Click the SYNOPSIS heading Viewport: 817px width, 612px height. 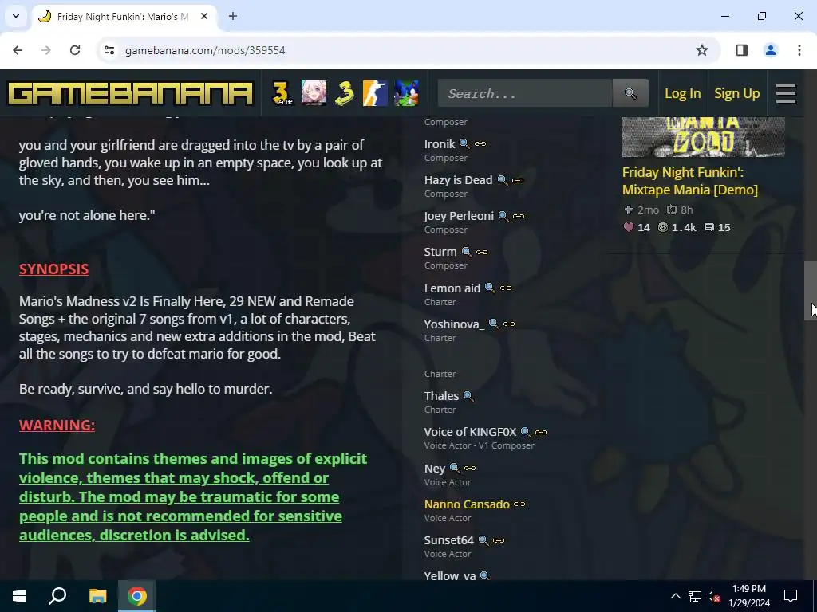53,269
